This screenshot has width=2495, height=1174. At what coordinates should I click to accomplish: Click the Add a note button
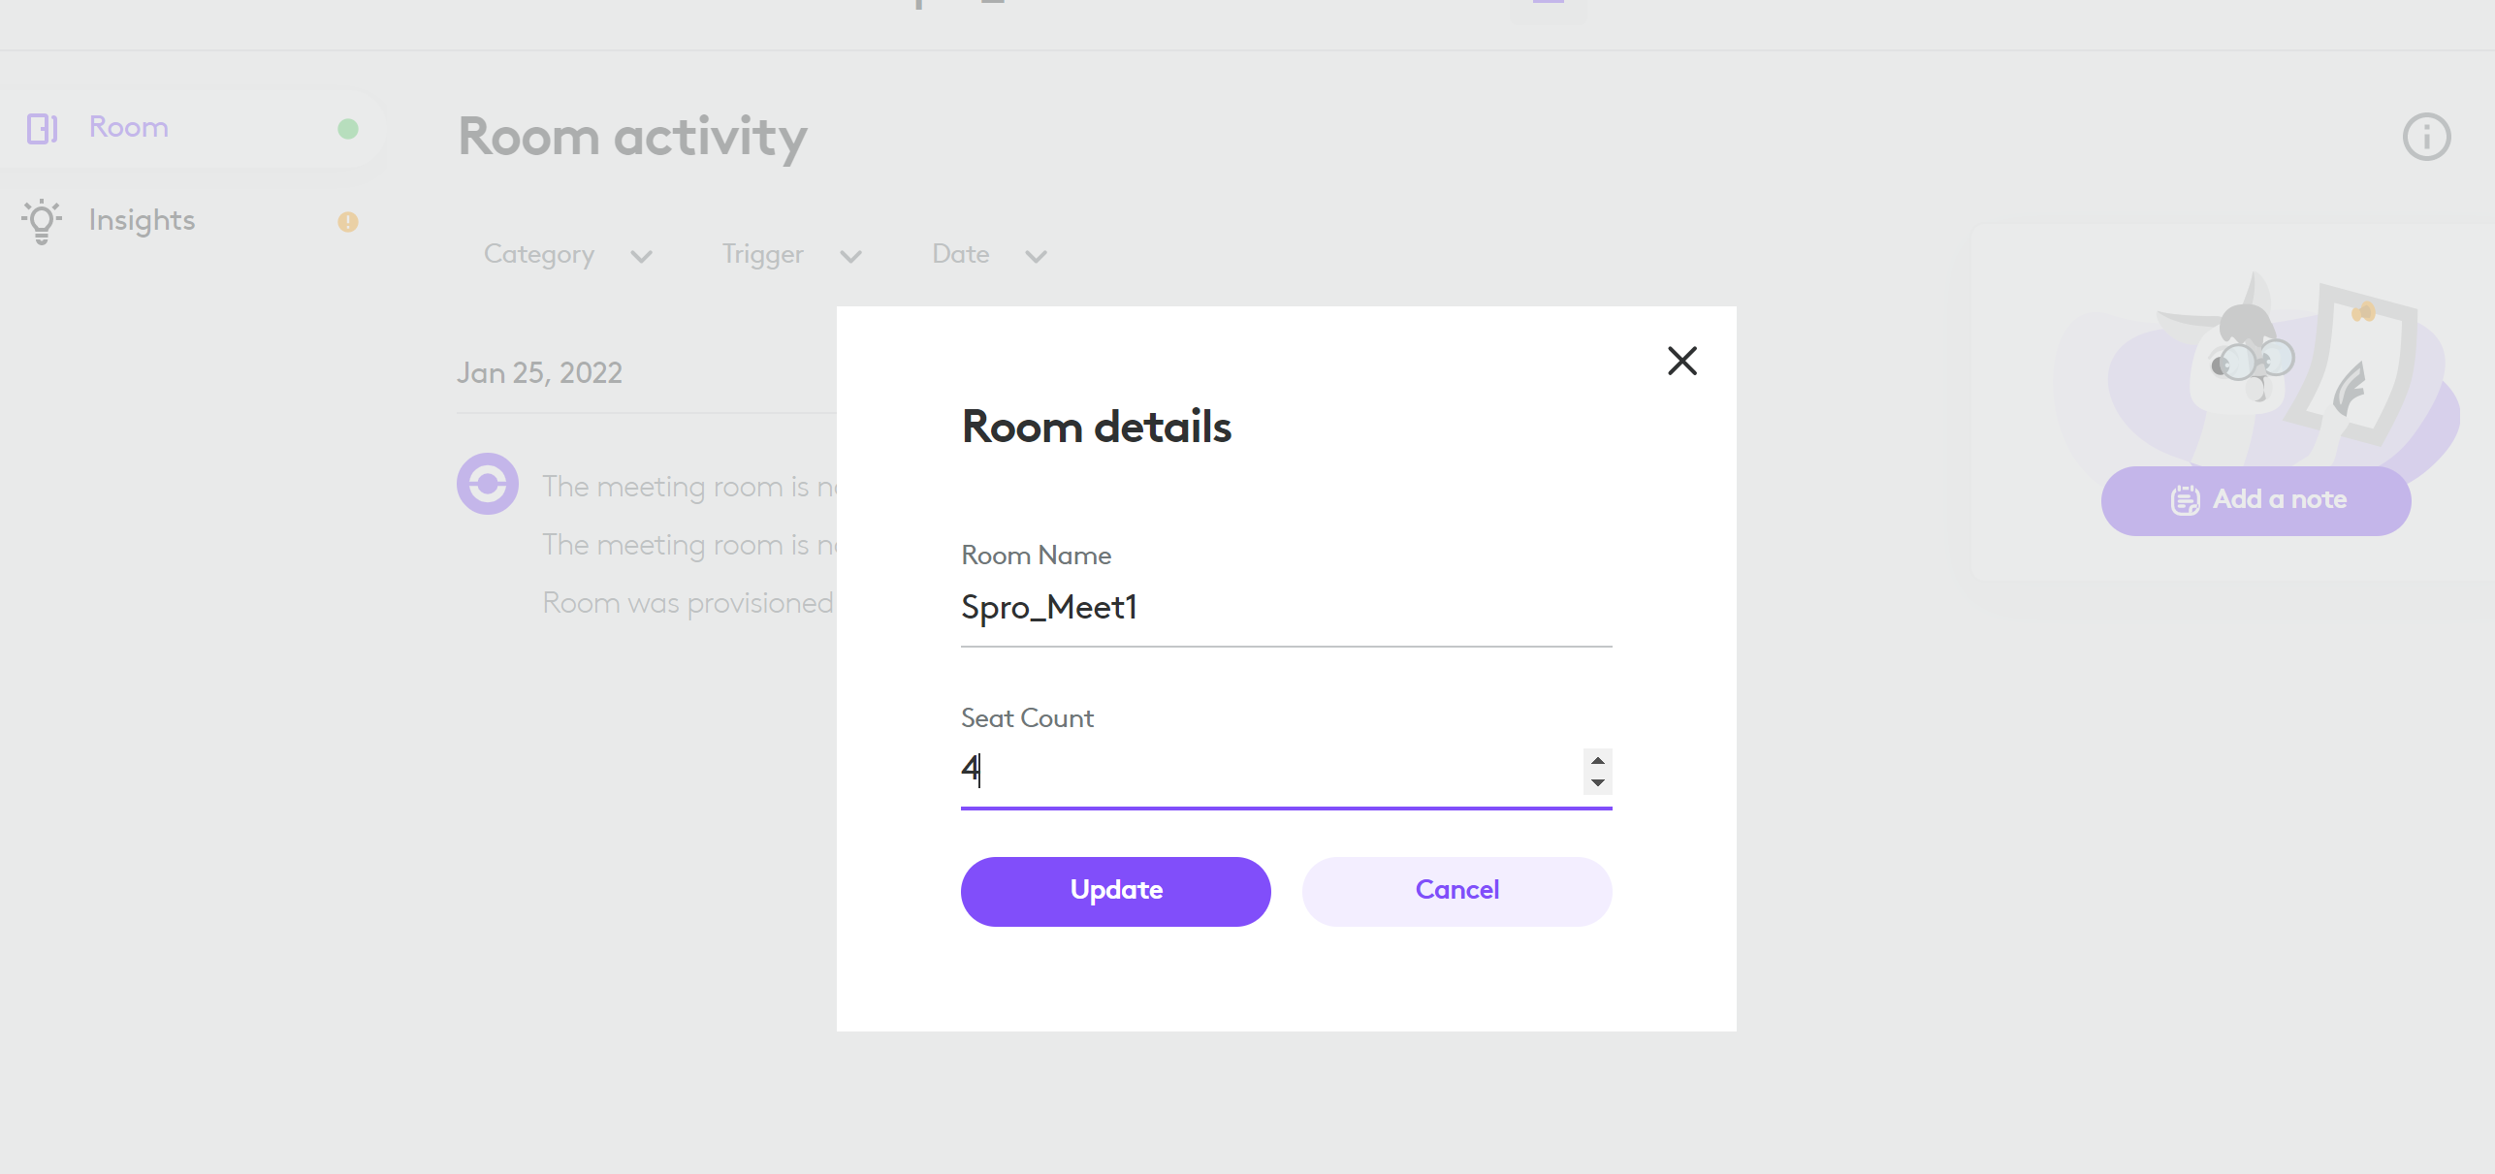(2255, 500)
